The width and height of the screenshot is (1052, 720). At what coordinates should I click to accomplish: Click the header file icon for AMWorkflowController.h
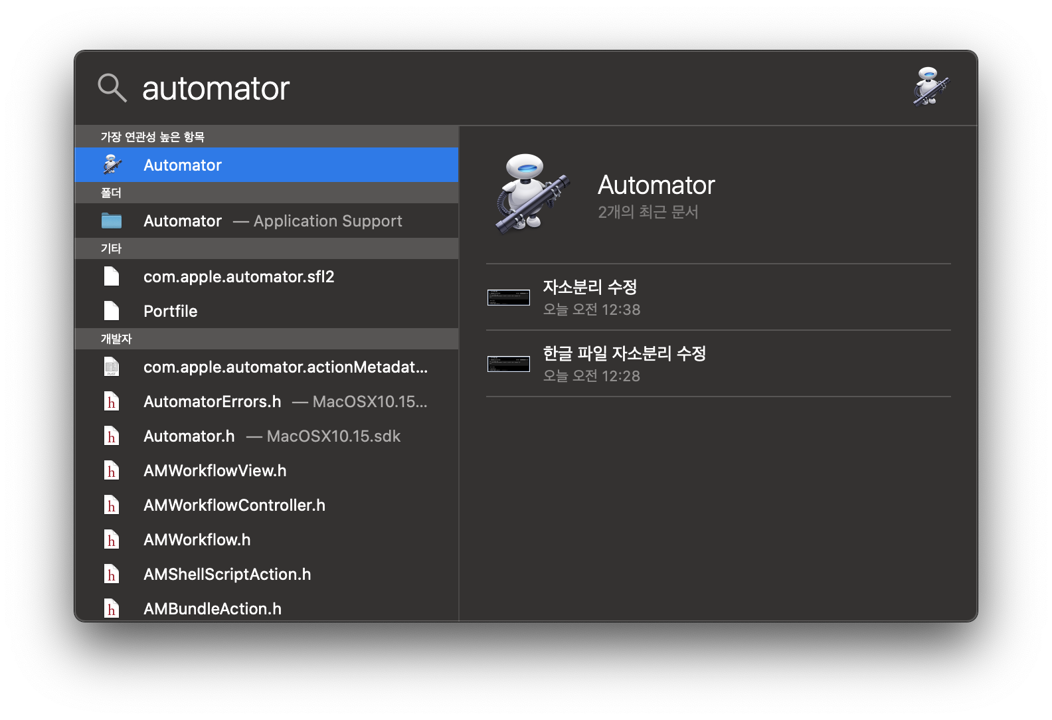(112, 505)
